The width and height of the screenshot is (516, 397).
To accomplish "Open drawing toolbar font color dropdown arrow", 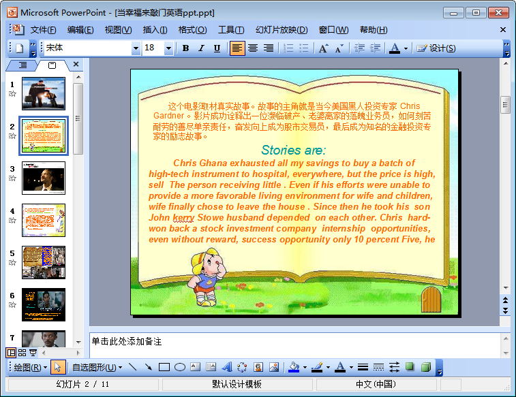I will pos(351,368).
